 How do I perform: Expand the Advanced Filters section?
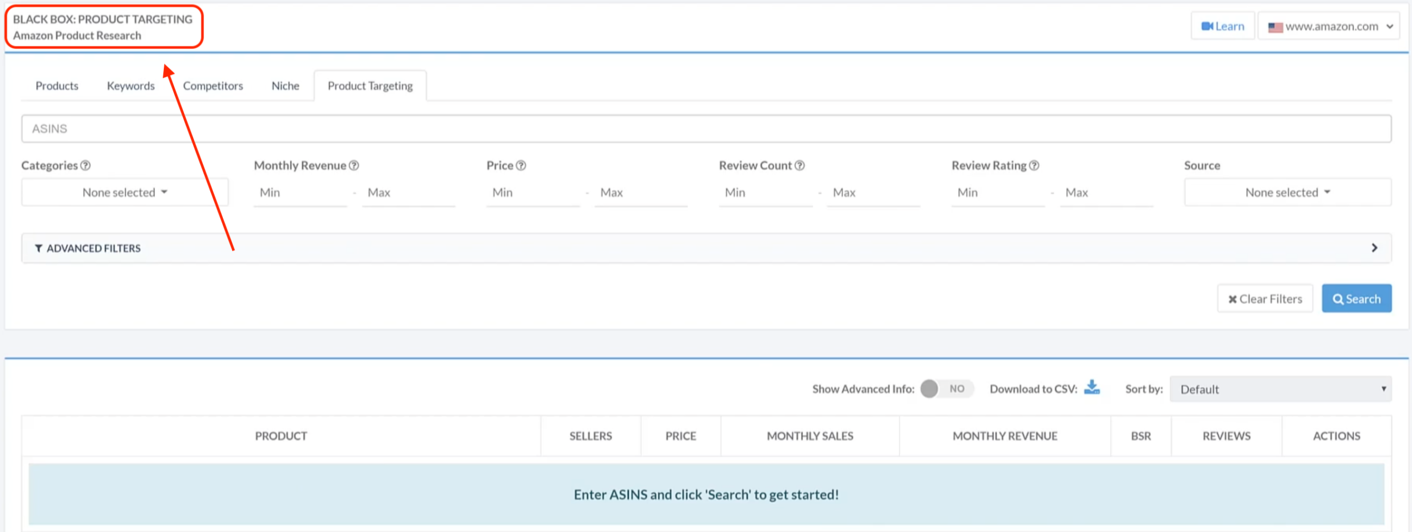(x=706, y=248)
